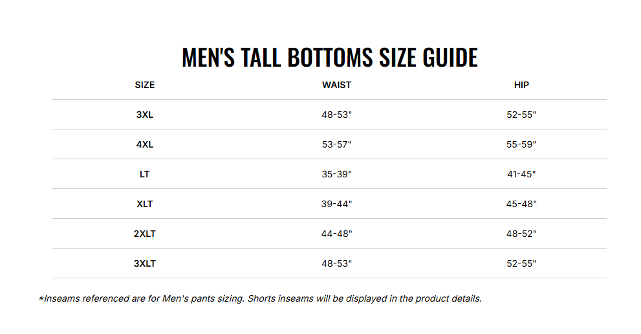Select the LT size label

tap(145, 174)
